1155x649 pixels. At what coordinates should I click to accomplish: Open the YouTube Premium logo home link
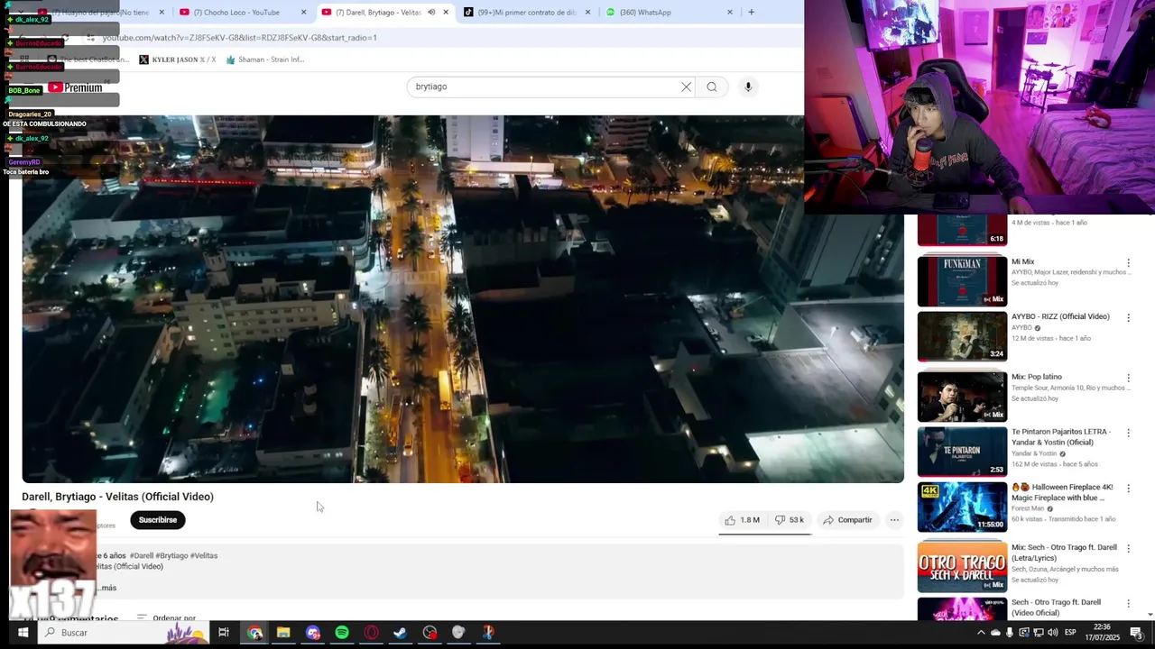pyautogui.click(x=75, y=87)
